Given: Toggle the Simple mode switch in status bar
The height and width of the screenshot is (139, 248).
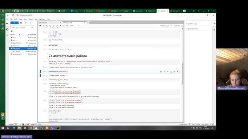Looking at the screenshot, I should coord(15,124).
